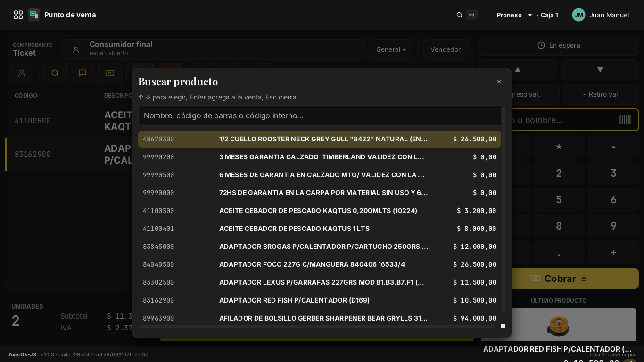Image resolution: width=644 pixels, height=362 pixels.
Task: Click the green customer icon in toolbar
Action: (x=22, y=73)
